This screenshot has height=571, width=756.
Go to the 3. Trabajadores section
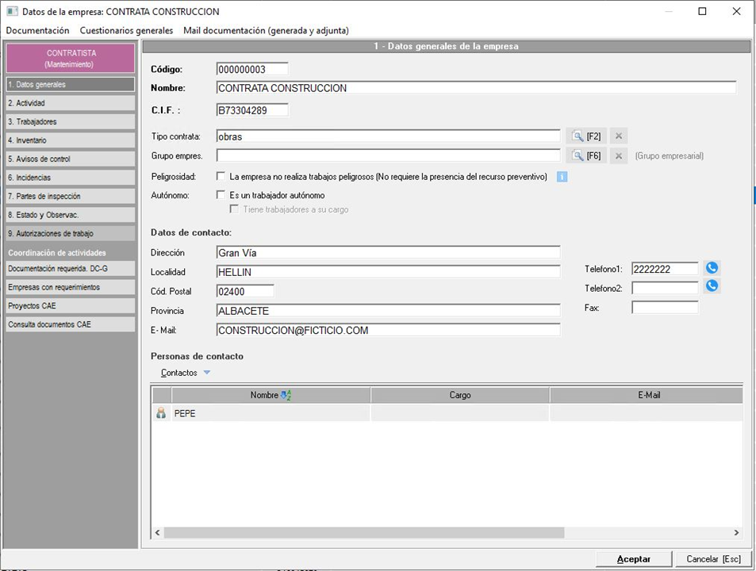click(70, 122)
